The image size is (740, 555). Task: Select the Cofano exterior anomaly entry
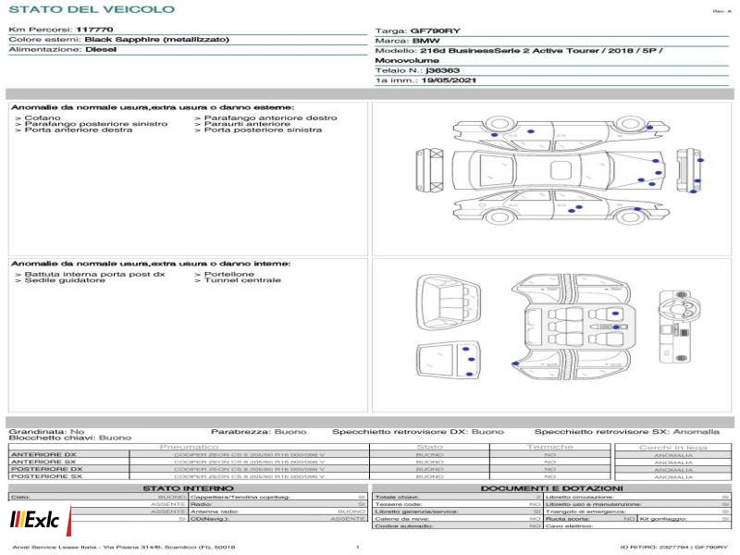(x=38, y=117)
